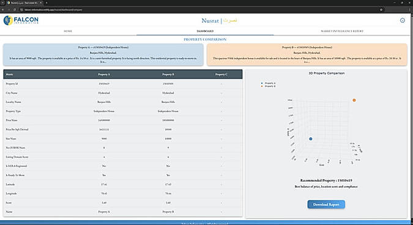
Task: Click the site info icon in address bar
Action: click(21, 10)
